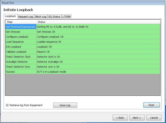Select the EQ Status tab
This screenshot has height=123, width=166.
click(54, 17)
